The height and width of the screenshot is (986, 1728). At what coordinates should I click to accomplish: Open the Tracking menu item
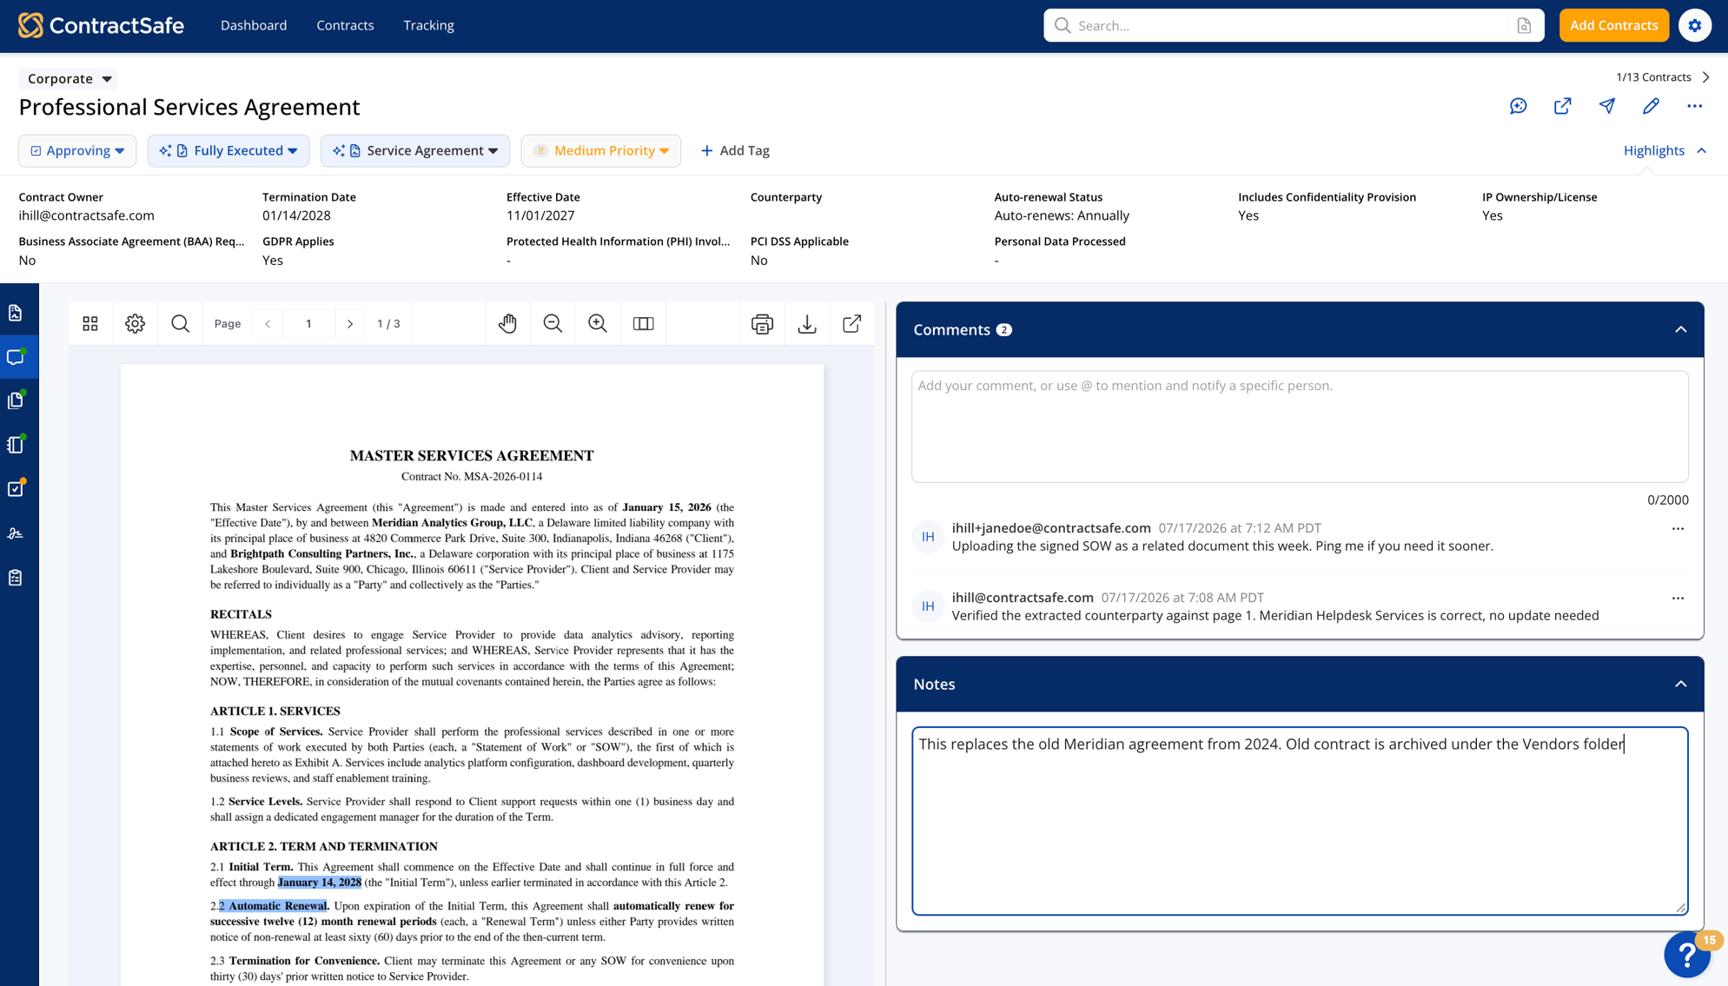click(428, 25)
